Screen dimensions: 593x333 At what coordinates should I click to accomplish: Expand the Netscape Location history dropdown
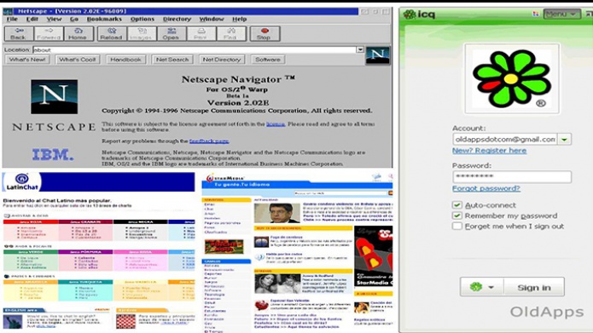pos(360,49)
